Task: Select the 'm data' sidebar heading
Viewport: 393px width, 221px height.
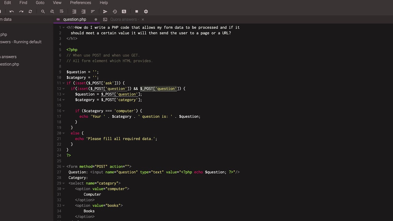Action: click(x=6, y=19)
